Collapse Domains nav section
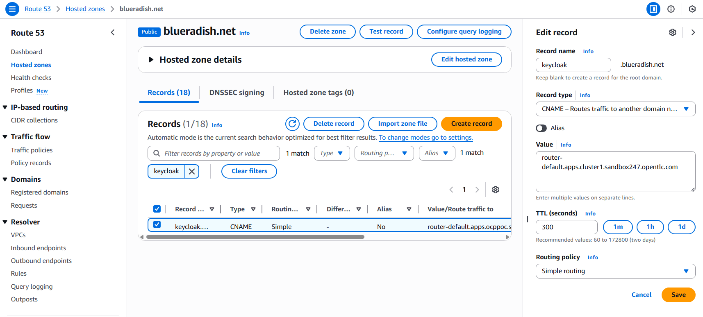This screenshot has height=317, width=703. 5,179
